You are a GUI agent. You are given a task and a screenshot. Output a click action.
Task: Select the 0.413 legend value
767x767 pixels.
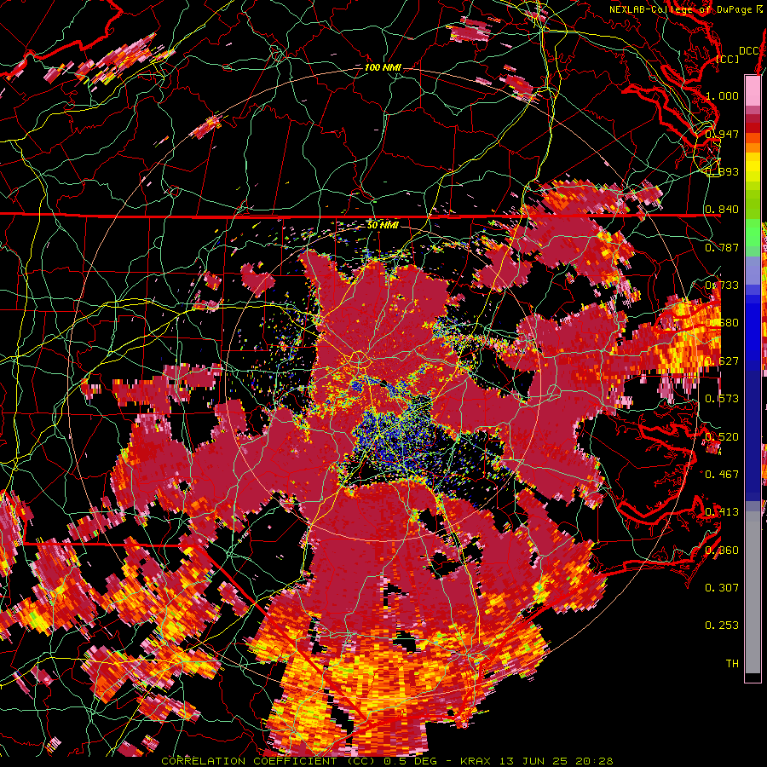pyautogui.click(x=722, y=512)
